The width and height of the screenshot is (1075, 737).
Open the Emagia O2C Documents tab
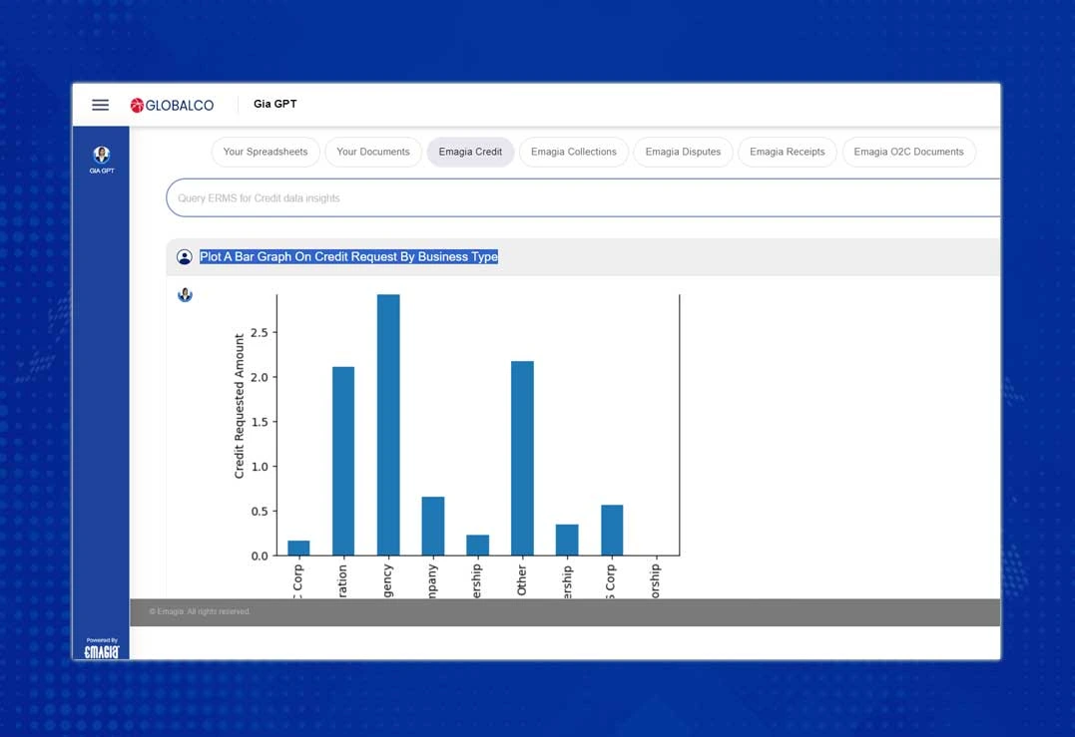908,152
